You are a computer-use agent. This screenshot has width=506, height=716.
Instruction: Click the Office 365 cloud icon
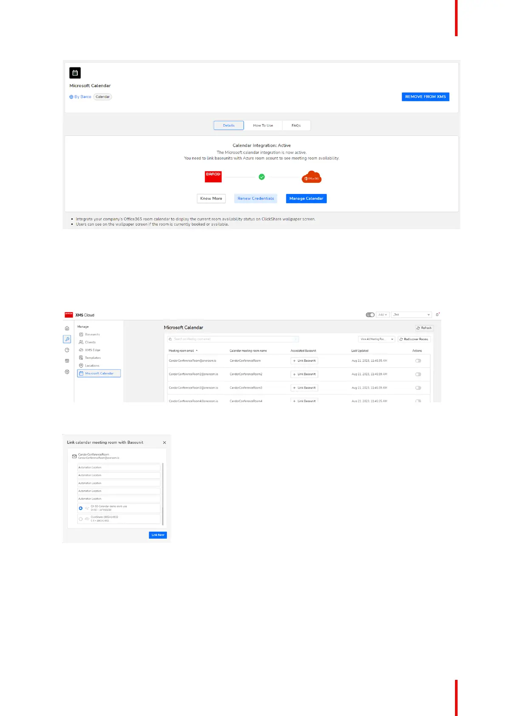311,177
